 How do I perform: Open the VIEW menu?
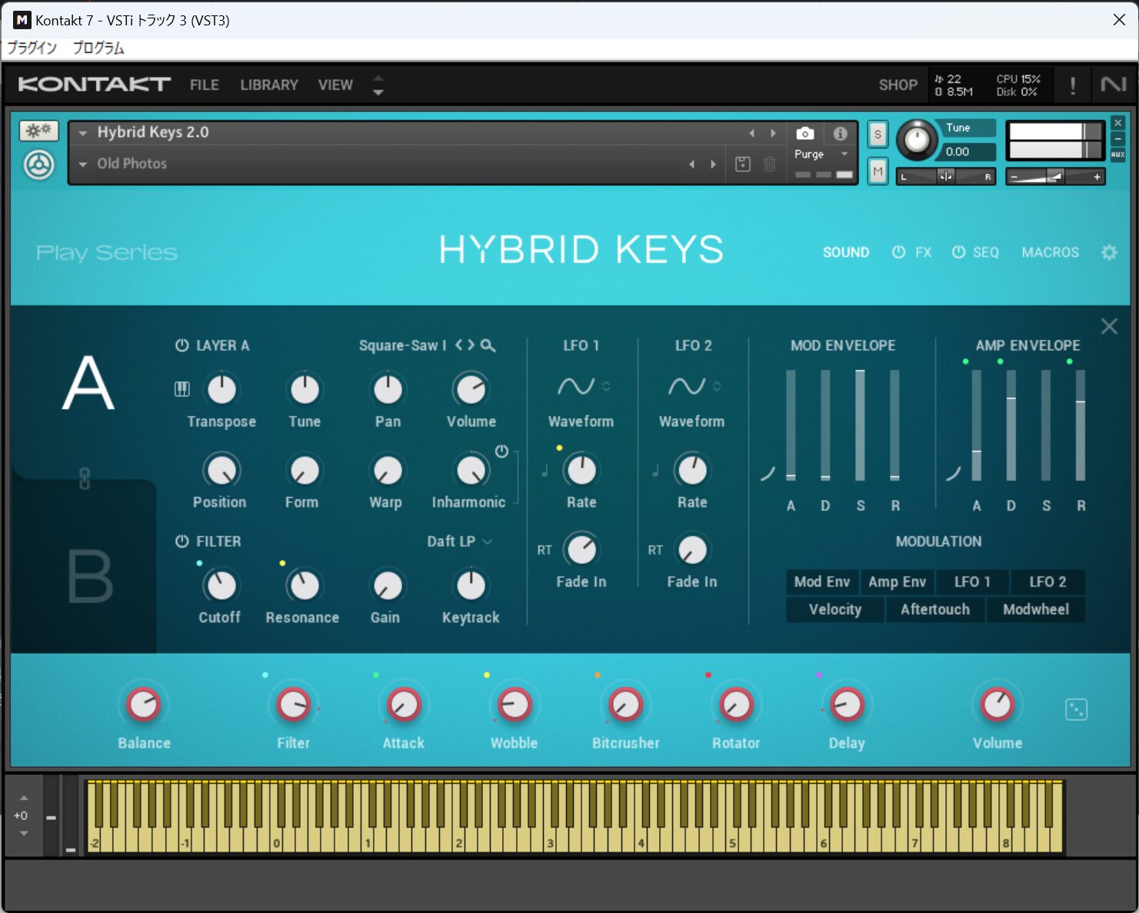(335, 85)
